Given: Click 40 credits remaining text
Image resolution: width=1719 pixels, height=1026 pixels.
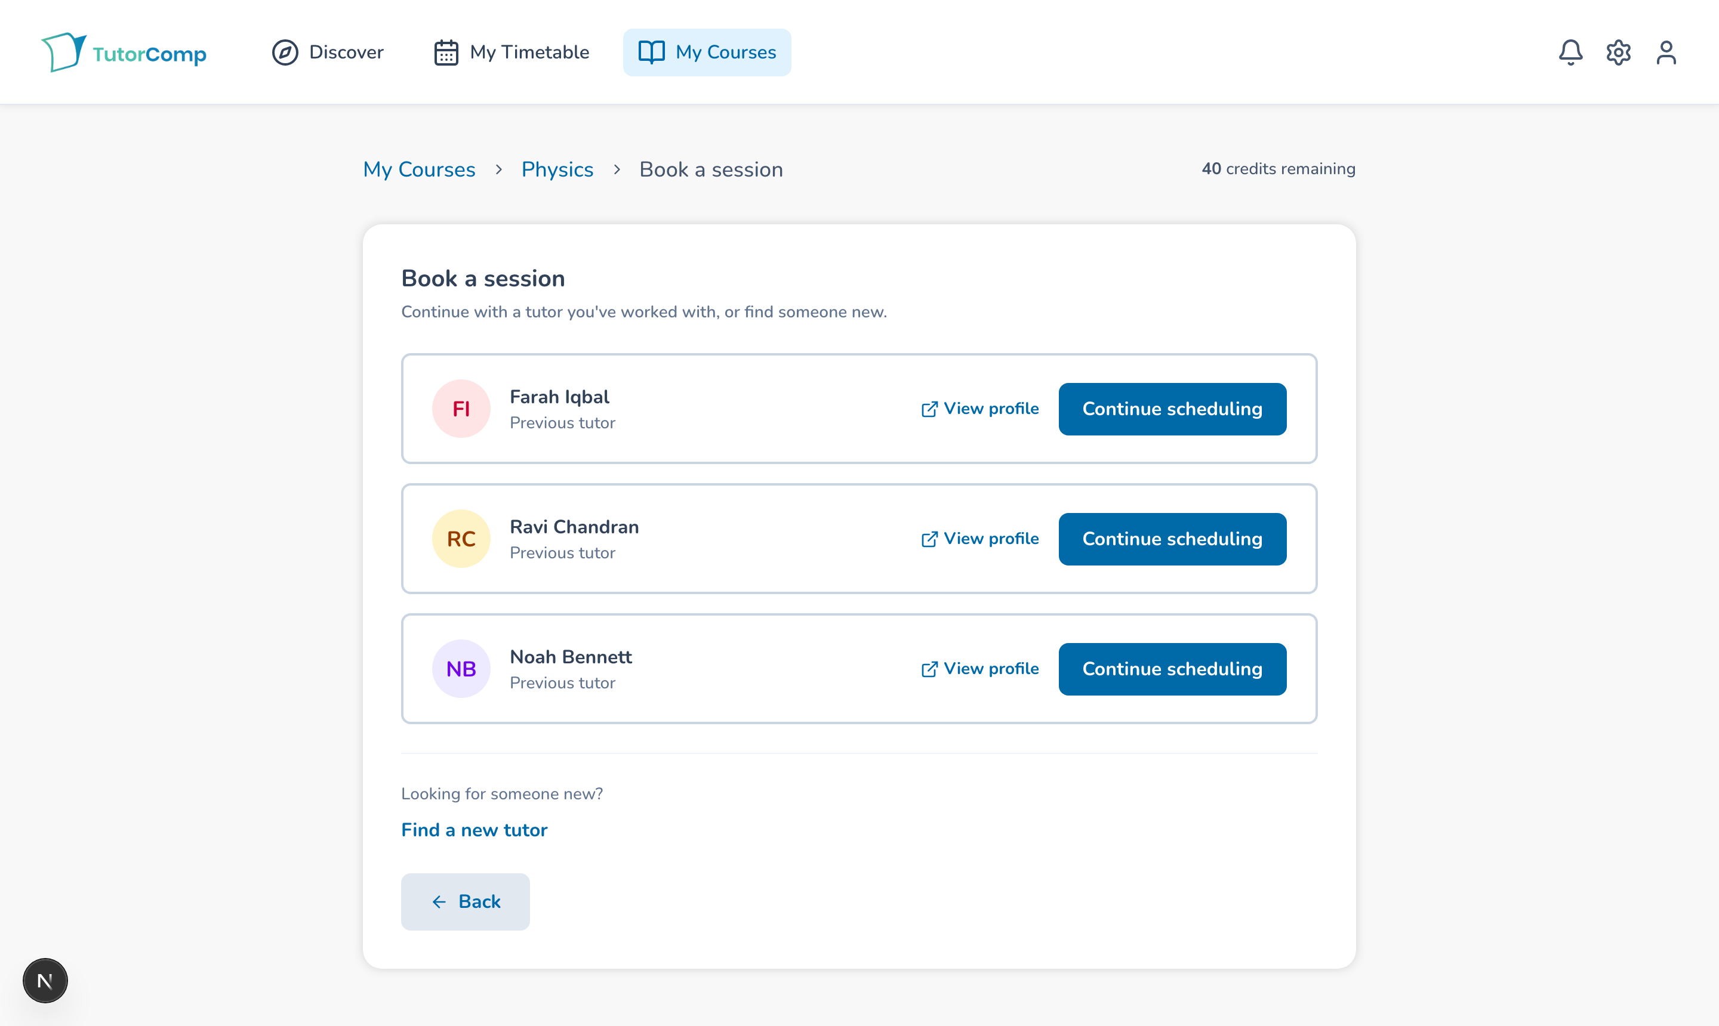Looking at the screenshot, I should pyautogui.click(x=1279, y=169).
